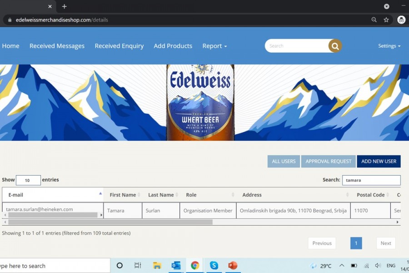Screen dimensions: 409x273
Task: Open PowerPoint from taskbar
Action: pyautogui.click(x=233, y=266)
